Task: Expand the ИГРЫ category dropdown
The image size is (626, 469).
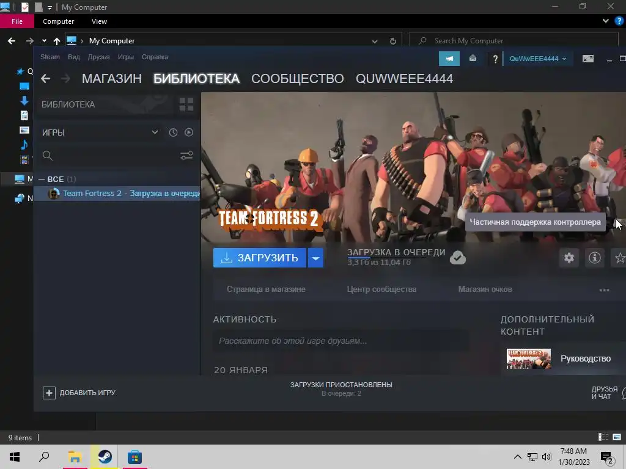Action: 155,133
